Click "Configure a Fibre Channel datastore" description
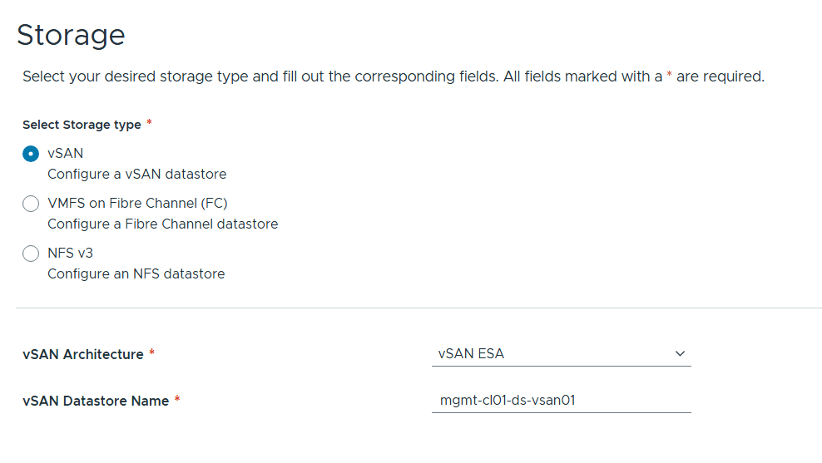Image resolution: width=822 pixels, height=463 pixels. coord(163,224)
